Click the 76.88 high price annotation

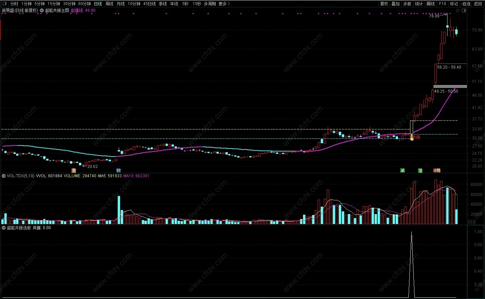point(434,16)
